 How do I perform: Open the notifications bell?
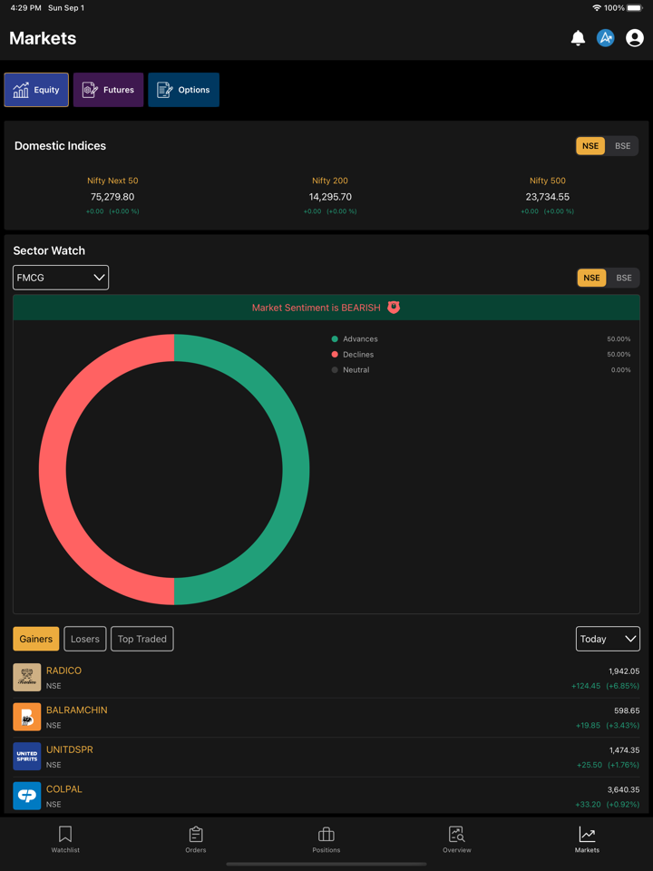(578, 38)
